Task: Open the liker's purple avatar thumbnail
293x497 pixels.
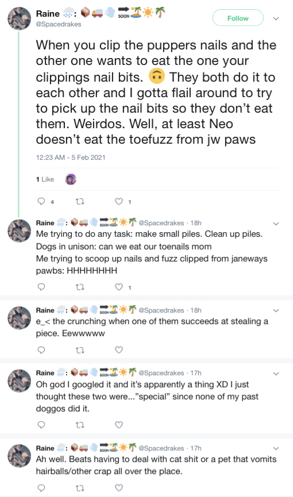Action: point(71,179)
